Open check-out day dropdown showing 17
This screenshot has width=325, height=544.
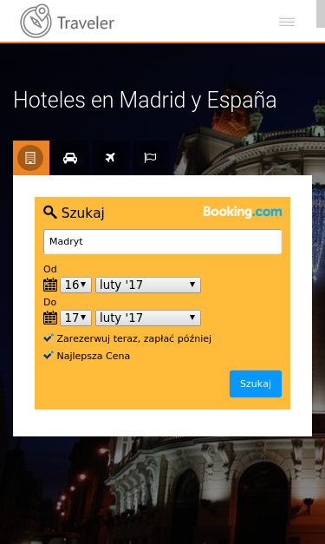click(76, 318)
